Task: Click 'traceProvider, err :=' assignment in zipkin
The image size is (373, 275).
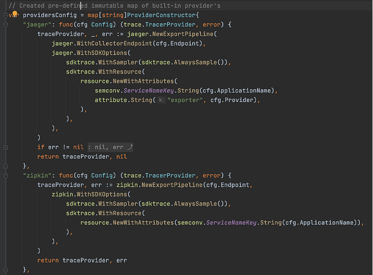Action: [x=75, y=185]
